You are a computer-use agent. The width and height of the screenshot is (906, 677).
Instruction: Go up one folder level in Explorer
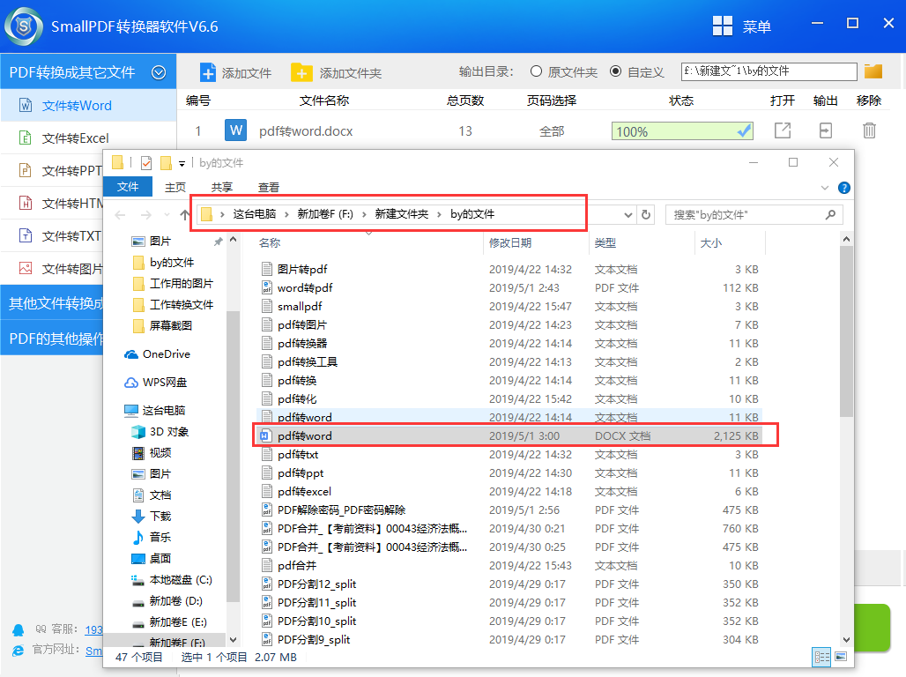[x=185, y=215]
